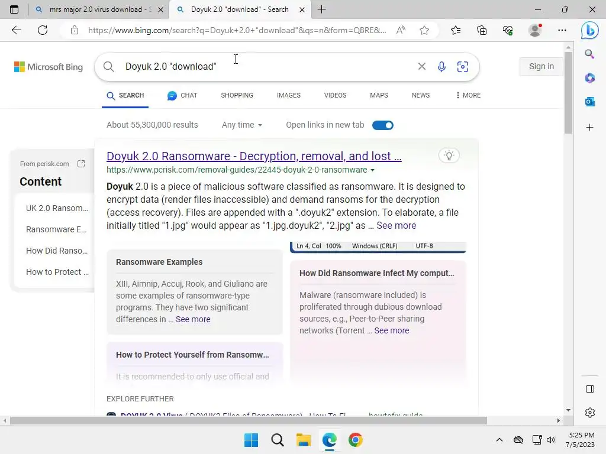
Task: Open the NEWS tab
Action: (x=421, y=95)
